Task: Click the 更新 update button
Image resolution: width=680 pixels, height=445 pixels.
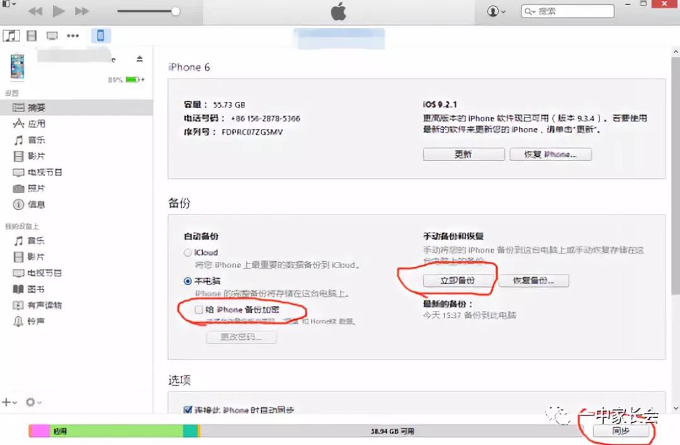Action: pos(463,154)
